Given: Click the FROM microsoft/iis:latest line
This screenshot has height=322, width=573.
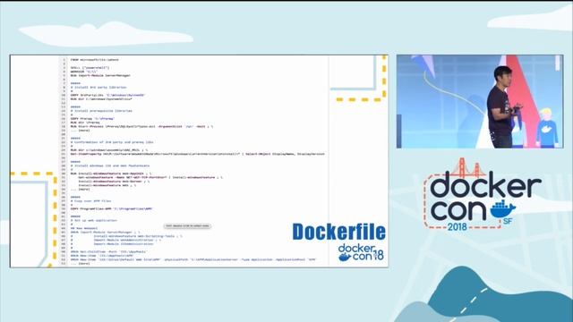Looking at the screenshot, I should tap(95, 60).
